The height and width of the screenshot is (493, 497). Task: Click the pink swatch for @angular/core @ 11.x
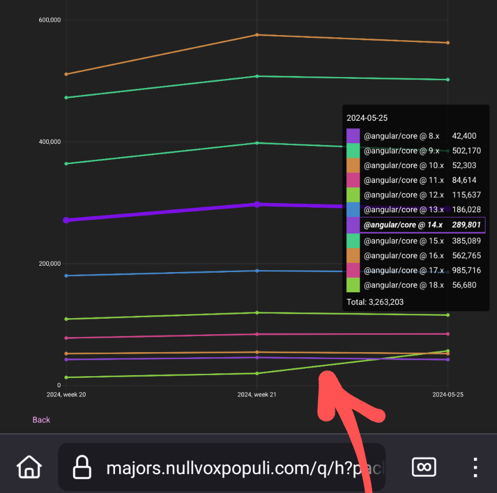point(353,180)
